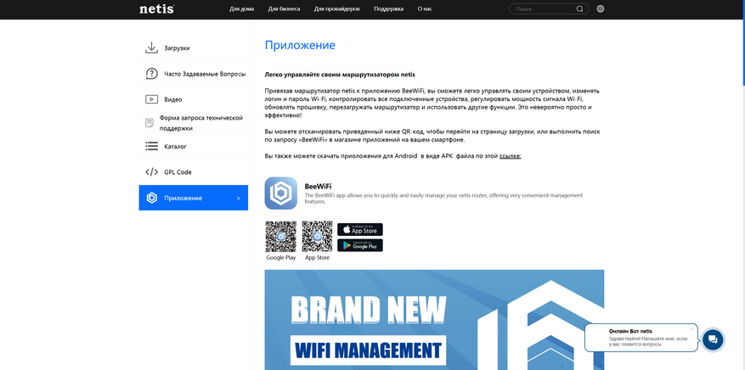Follow the ссылке APK download link
Screen dimensions: 745x370
[510, 155]
